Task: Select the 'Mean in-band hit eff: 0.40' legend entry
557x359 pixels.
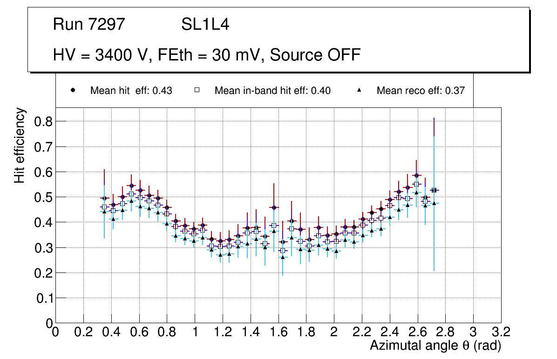Action: pyautogui.click(x=272, y=91)
